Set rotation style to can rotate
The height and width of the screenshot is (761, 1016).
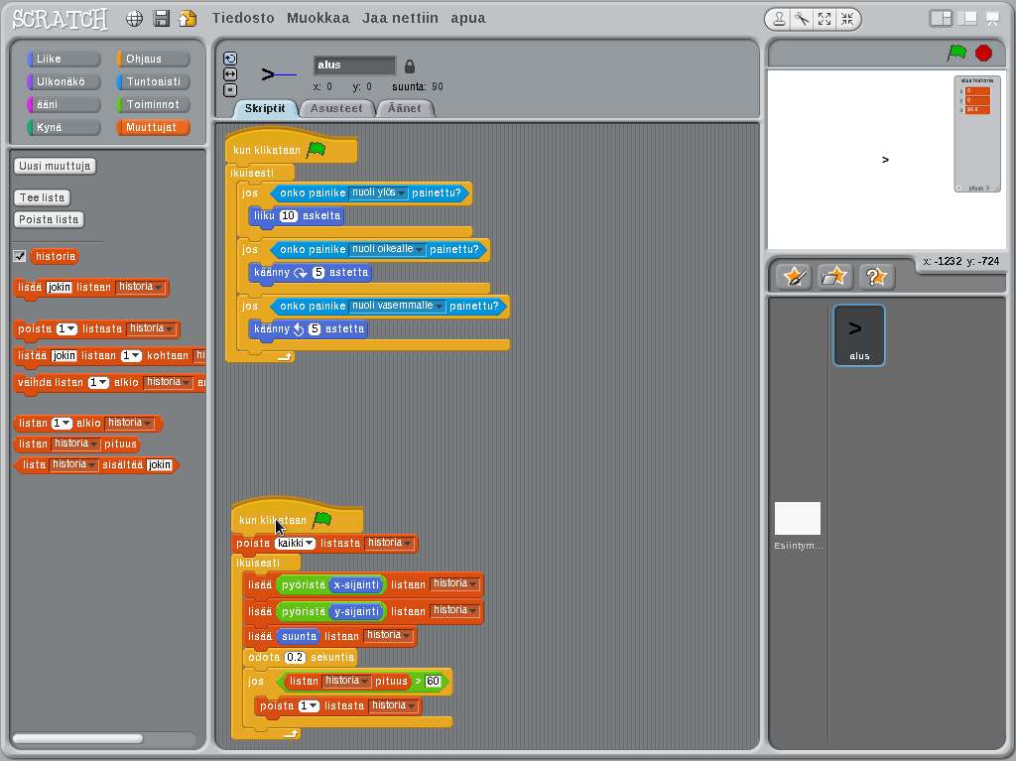(x=230, y=59)
